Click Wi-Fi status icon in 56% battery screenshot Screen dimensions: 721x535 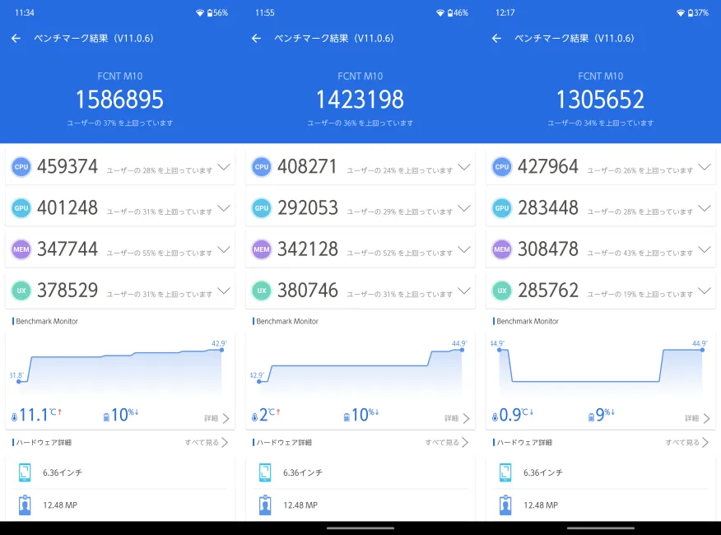(199, 13)
